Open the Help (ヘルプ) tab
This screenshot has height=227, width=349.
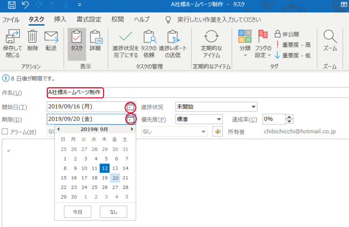click(x=142, y=19)
